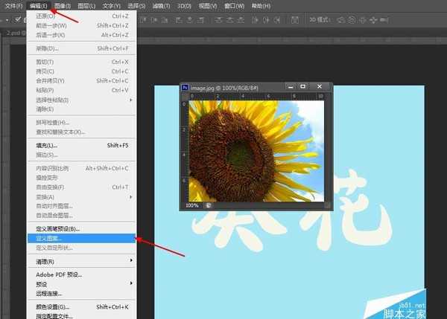Open the 图像(I) Image menu

pyautogui.click(x=63, y=5)
